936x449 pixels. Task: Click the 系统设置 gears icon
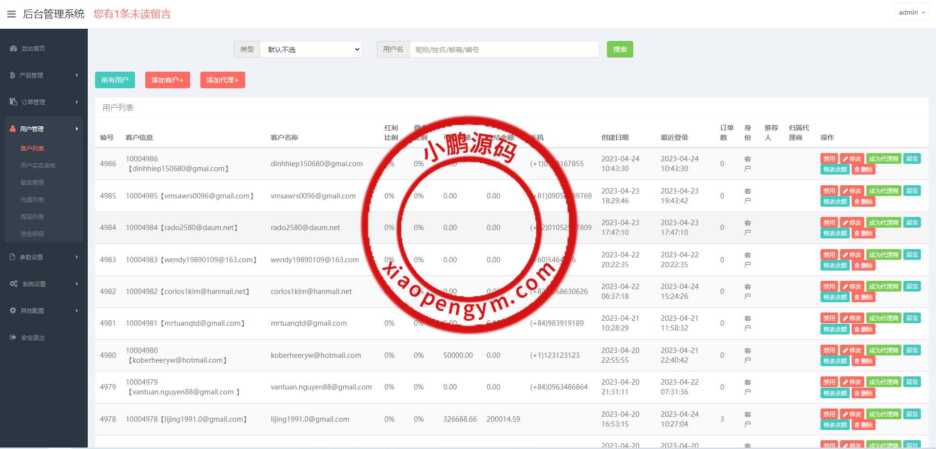(x=14, y=284)
